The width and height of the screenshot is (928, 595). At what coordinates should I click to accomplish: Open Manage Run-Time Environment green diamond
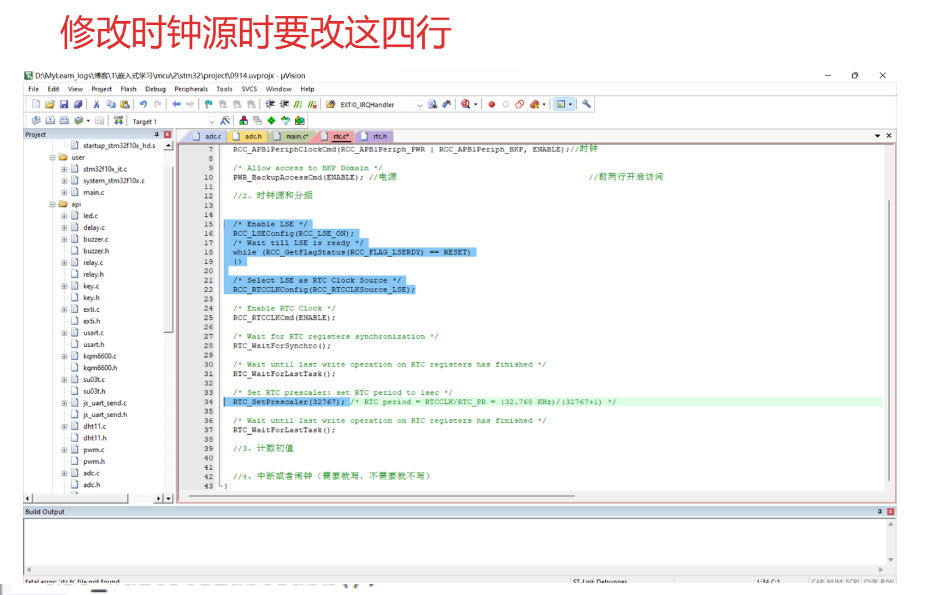coord(271,120)
